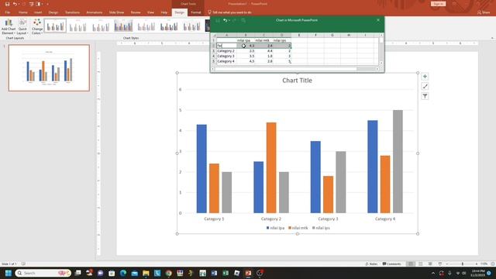Click the Undo icon in the chart data window
Screen dimensions: 496x279
tap(225, 20)
